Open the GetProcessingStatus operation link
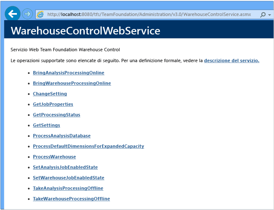Screen dimensions: 274x210 pyautogui.click(x=56, y=115)
